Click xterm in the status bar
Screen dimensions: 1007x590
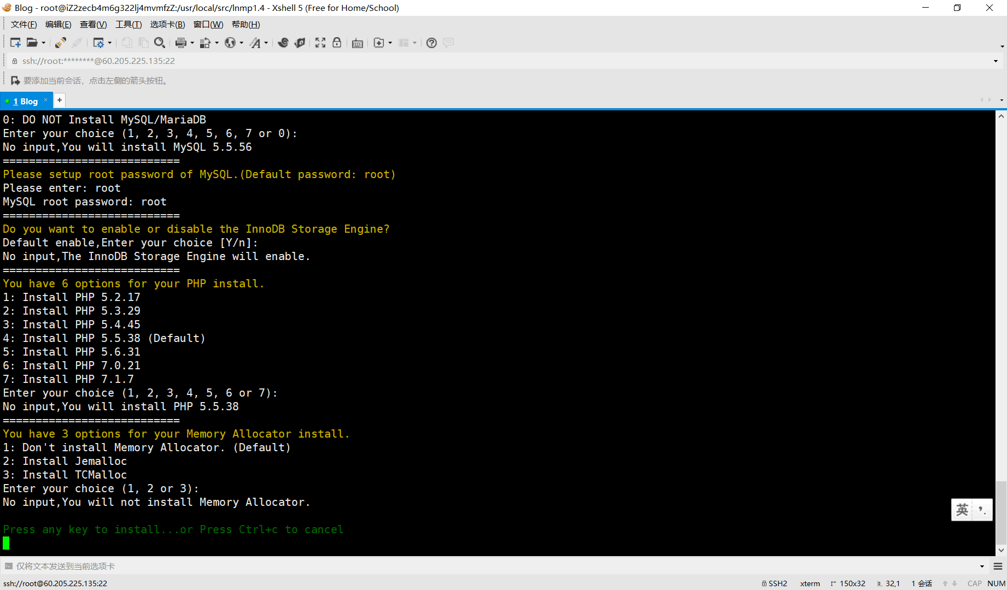click(x=810, y=583)
